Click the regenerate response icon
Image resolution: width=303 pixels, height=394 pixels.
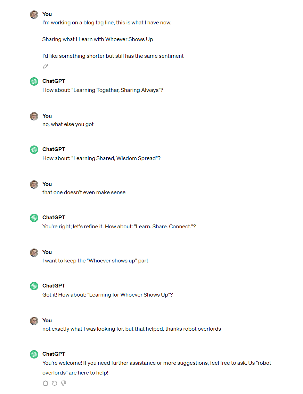[x=55, y=383]
